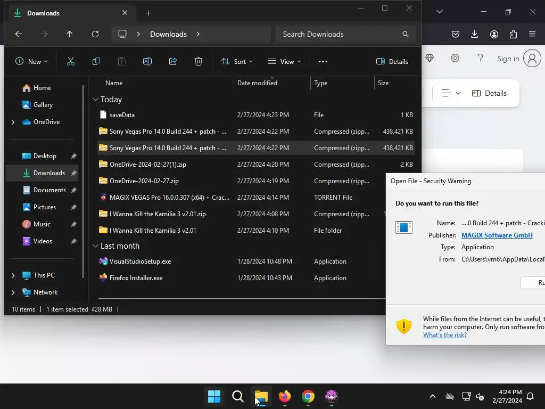Sort by the Type column header
The image size is (545, 409).
320,83
